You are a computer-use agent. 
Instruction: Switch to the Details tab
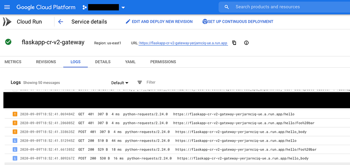103,62
